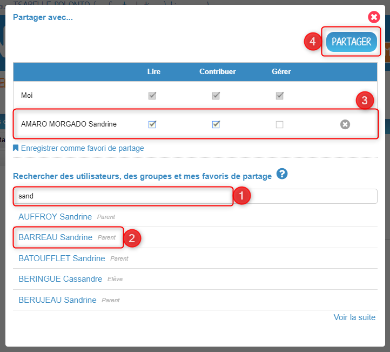Viewport: 390px width, 352px height.
Task: Click Moi's Lire checkbox
Action: coord(152,96)
